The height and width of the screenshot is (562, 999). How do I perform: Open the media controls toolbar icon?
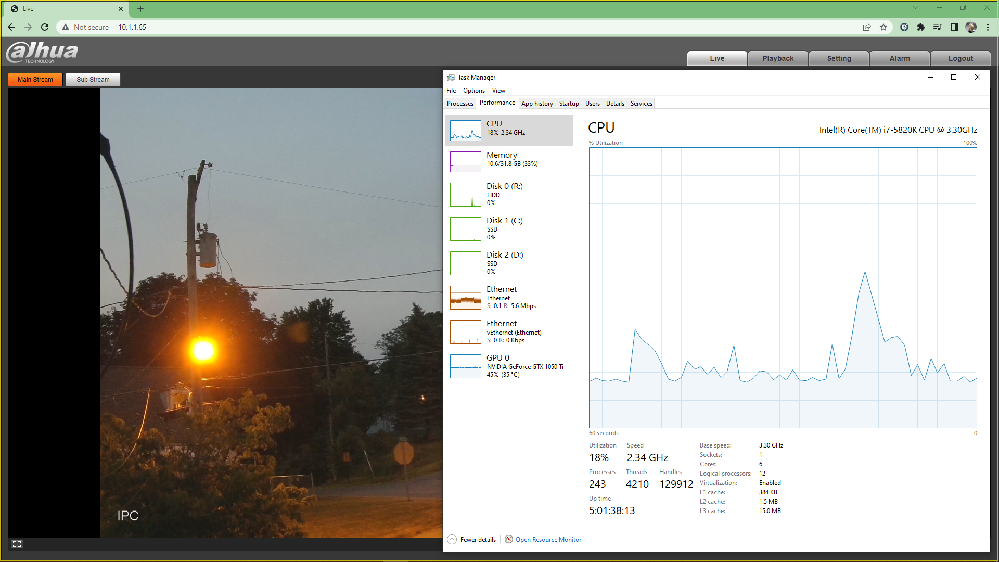[938, 27]
